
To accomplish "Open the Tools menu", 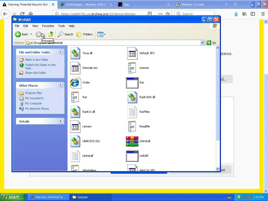I will point(61,26).
